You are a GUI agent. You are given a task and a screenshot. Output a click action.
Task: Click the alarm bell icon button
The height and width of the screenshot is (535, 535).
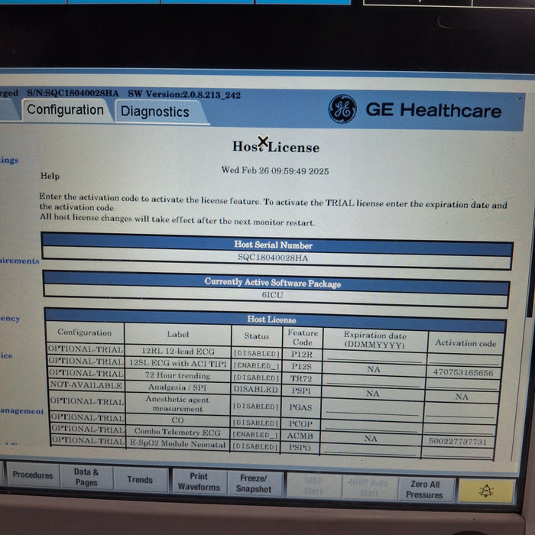485,490
